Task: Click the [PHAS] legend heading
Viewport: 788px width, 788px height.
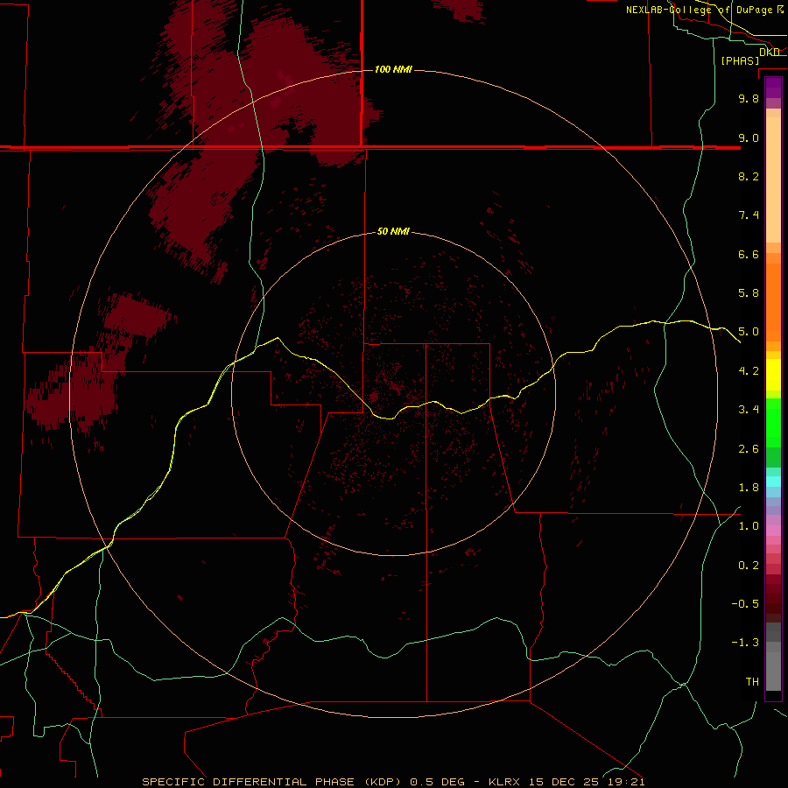Action: (740, 60)
